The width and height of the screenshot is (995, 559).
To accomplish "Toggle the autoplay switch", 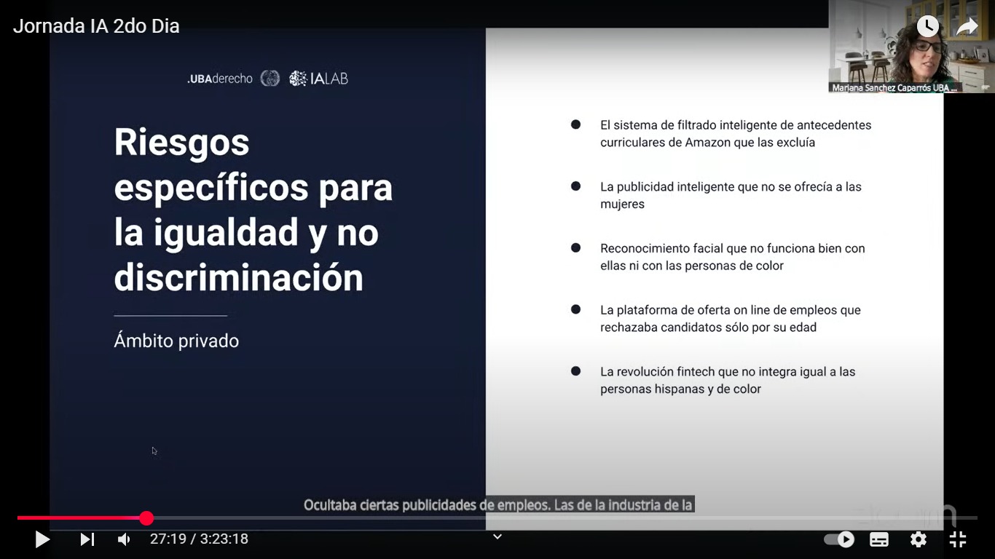I will pyautogui.click(x=839, y=539).
